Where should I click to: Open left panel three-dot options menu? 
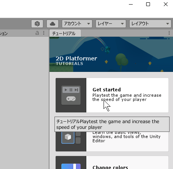(x=44, y=33)
